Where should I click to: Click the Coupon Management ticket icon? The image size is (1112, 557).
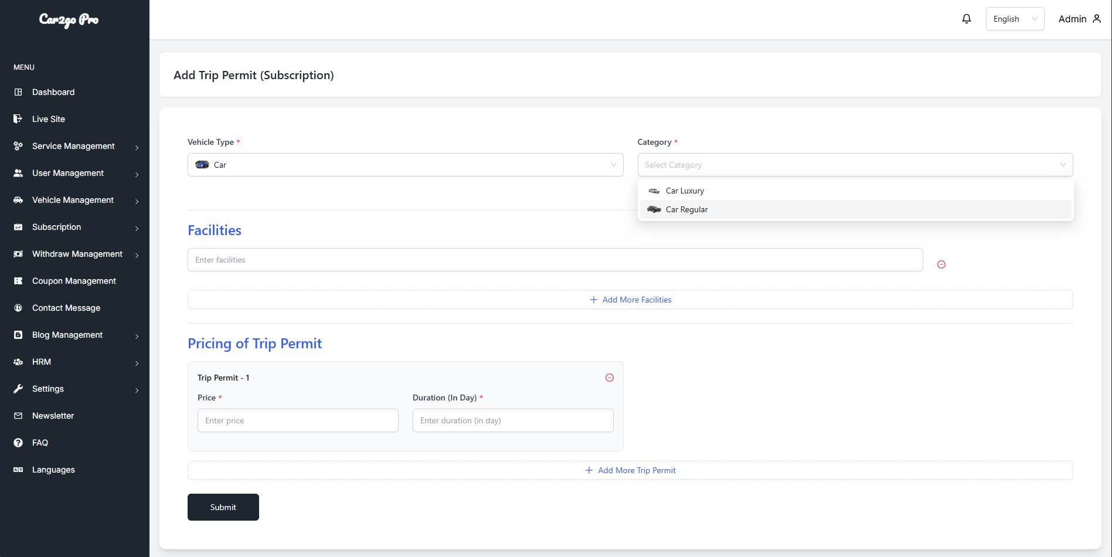click(x=18, y=281)
